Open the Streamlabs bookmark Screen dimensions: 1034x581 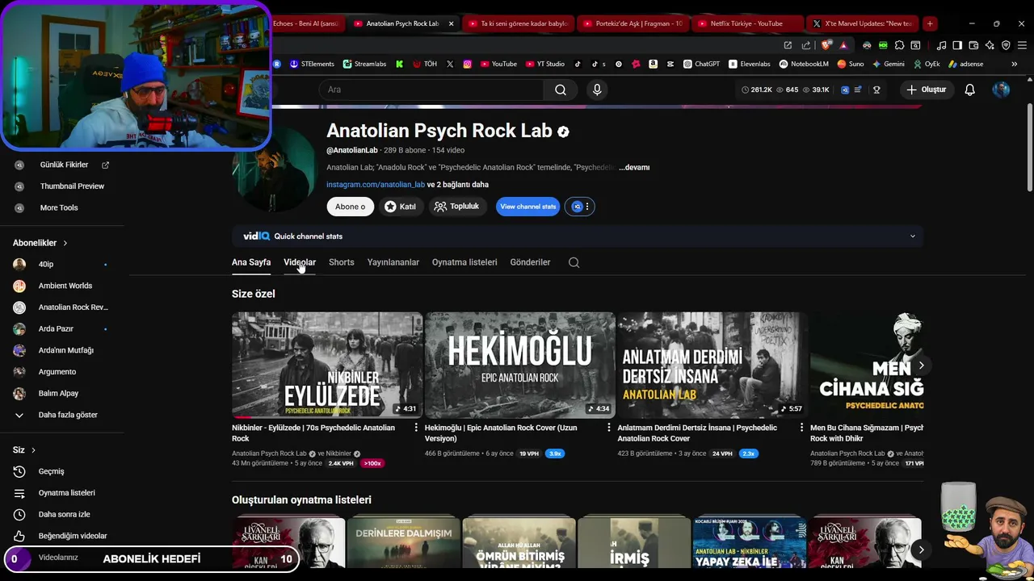[x=364, y=64]
